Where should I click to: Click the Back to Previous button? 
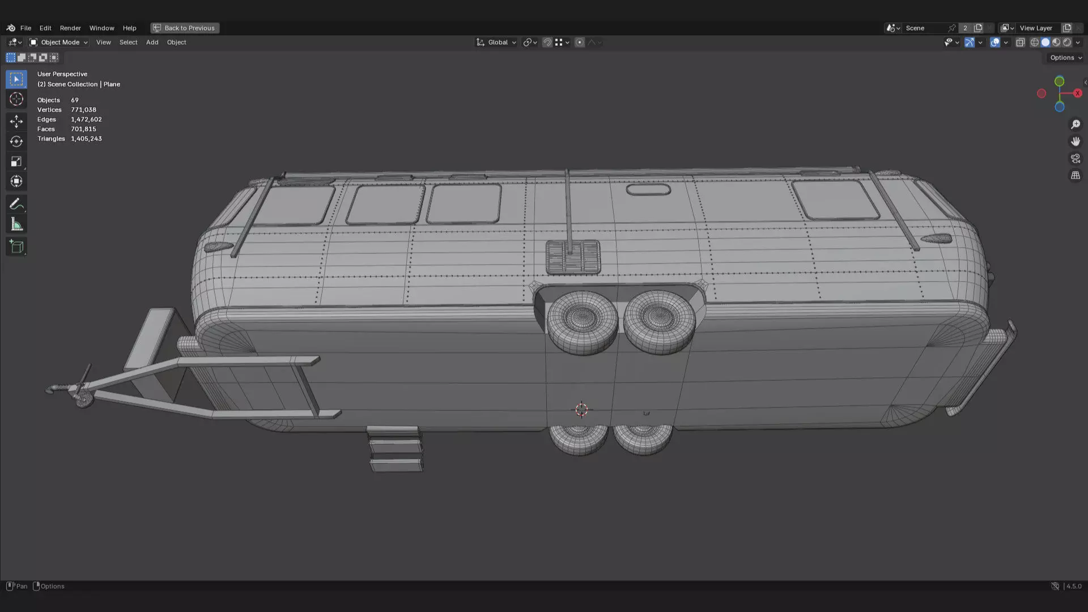coord(185,28)
